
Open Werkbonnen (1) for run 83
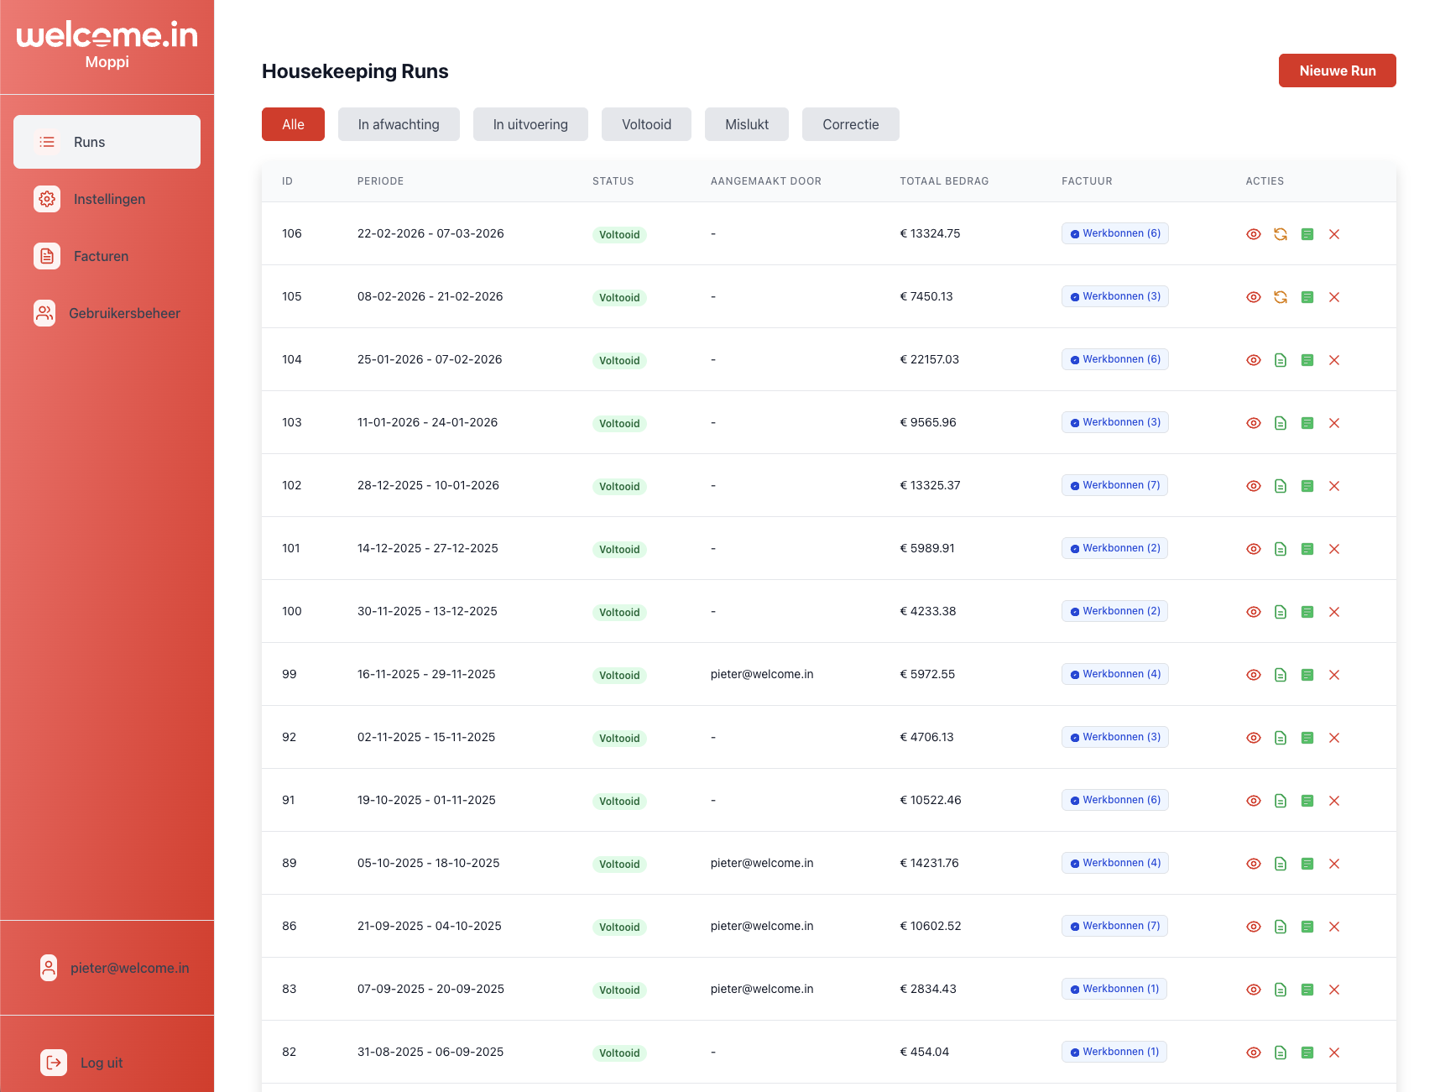pyautogui.click(x=1114, y=989)
